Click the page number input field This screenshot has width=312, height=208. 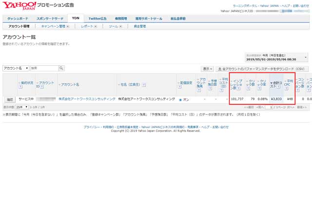click(269, 107)
